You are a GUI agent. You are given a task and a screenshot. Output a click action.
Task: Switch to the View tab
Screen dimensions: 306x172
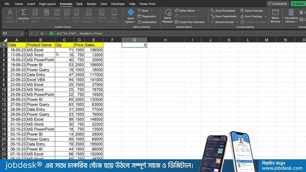pyautogui.click(x=104, y=4)
